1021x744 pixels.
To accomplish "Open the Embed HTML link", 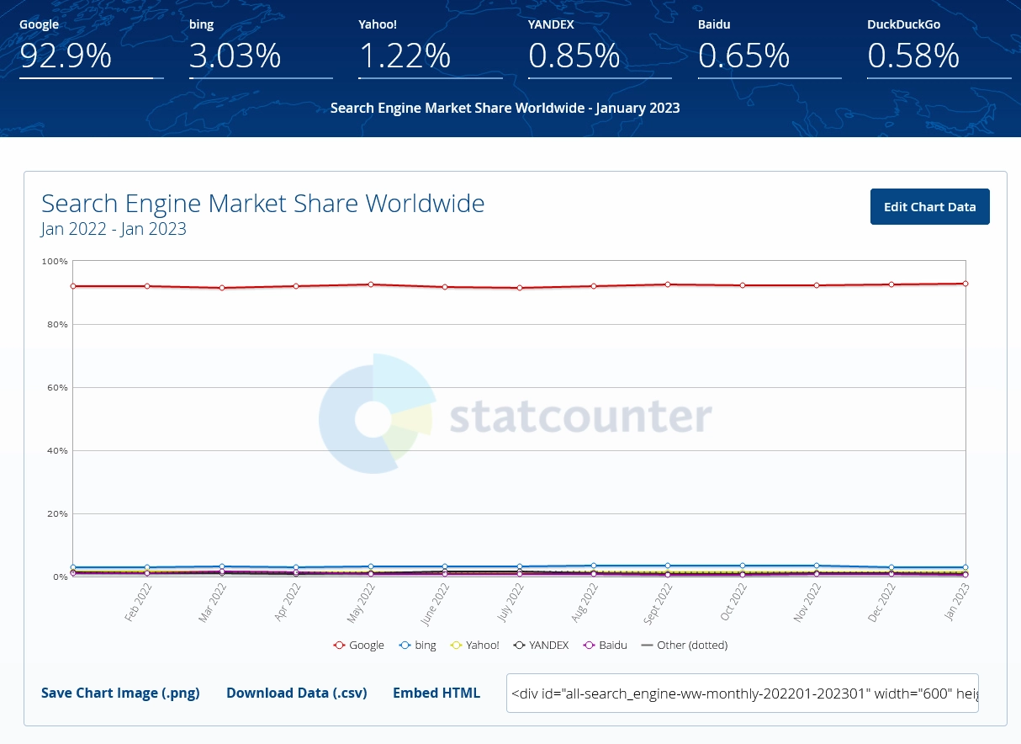I will 436,693.
